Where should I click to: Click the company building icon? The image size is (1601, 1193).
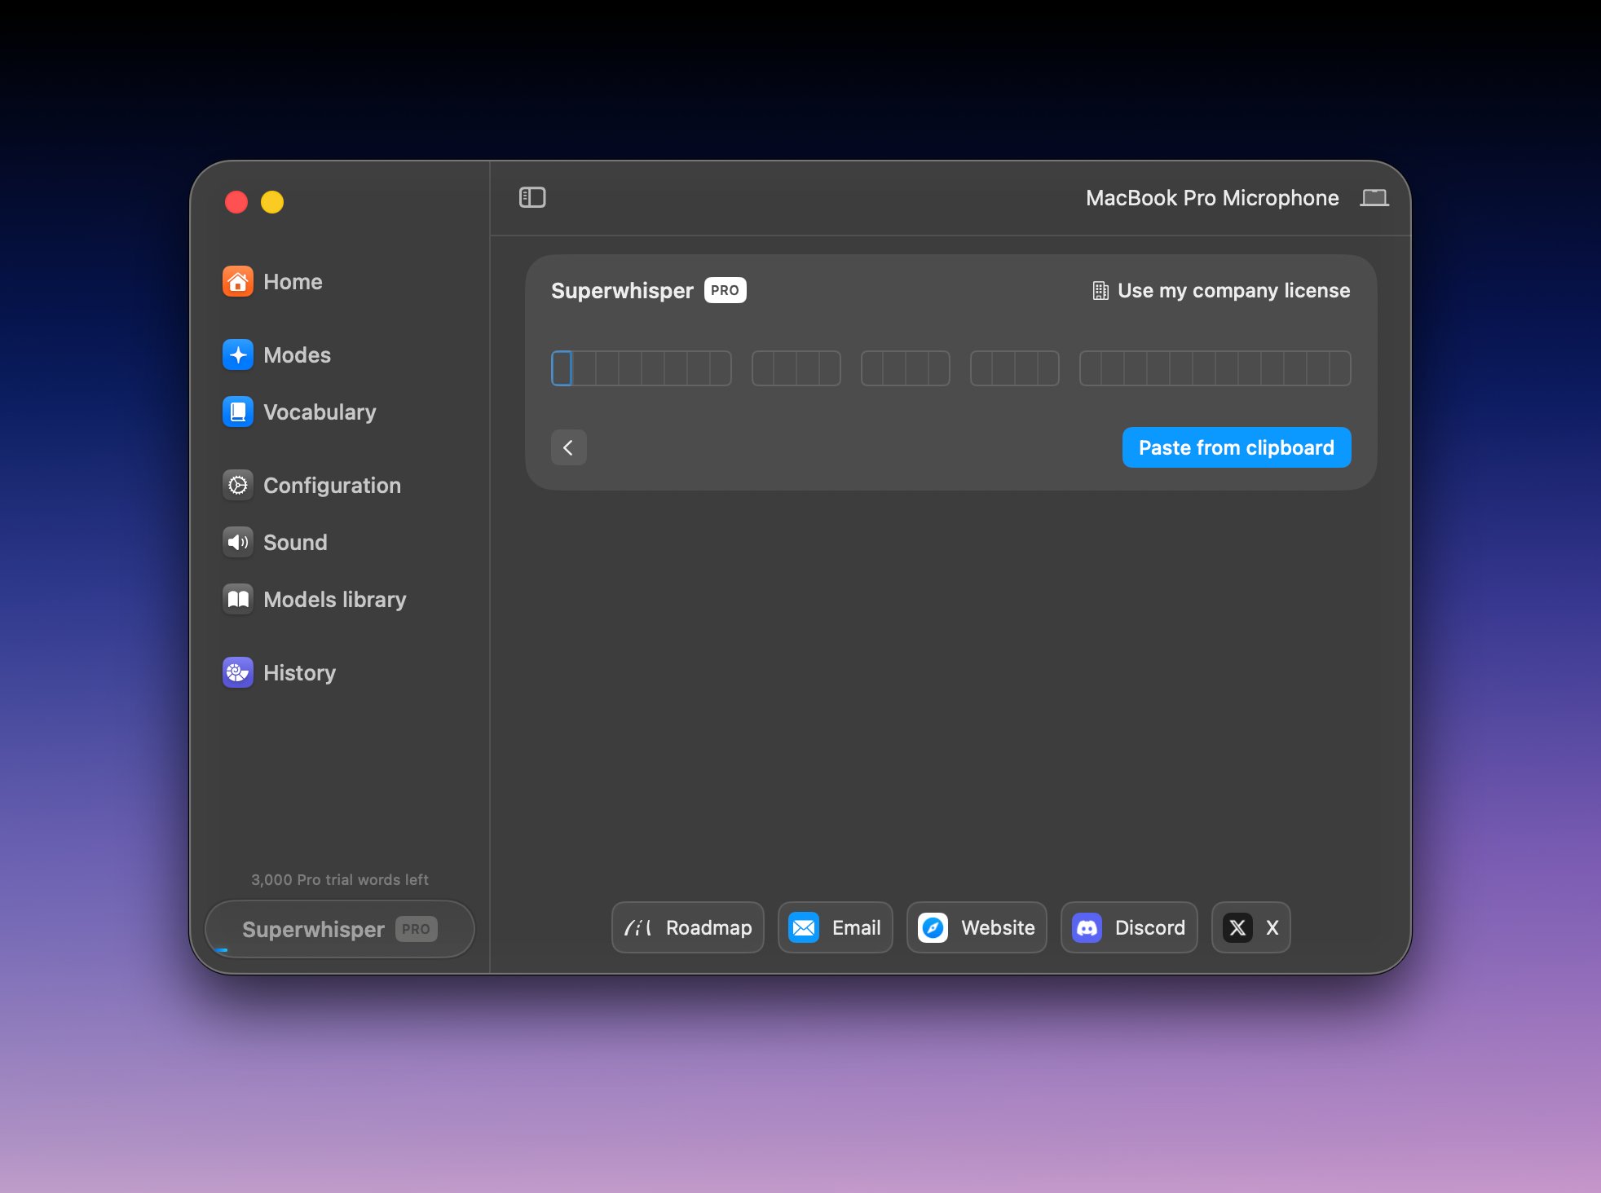1100,291
